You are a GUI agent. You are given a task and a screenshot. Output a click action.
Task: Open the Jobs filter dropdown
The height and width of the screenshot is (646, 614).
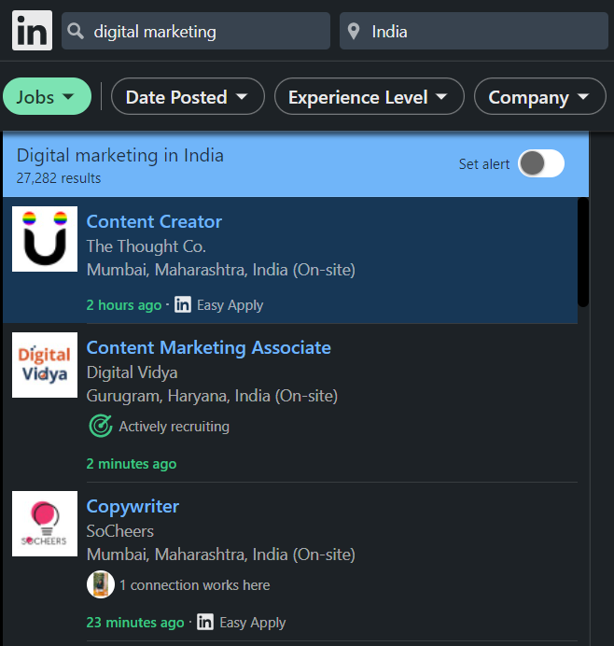(x=47, y=97)
